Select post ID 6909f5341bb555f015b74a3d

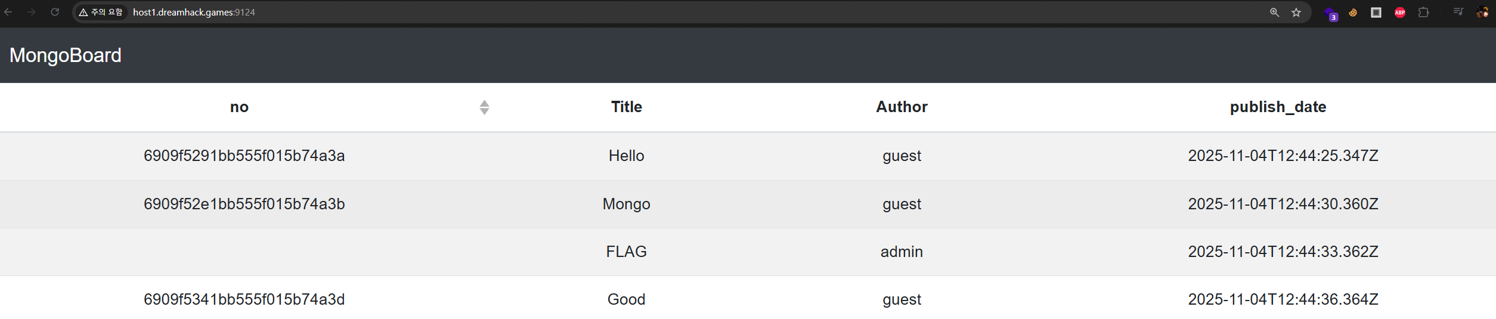tap(244, 299)
